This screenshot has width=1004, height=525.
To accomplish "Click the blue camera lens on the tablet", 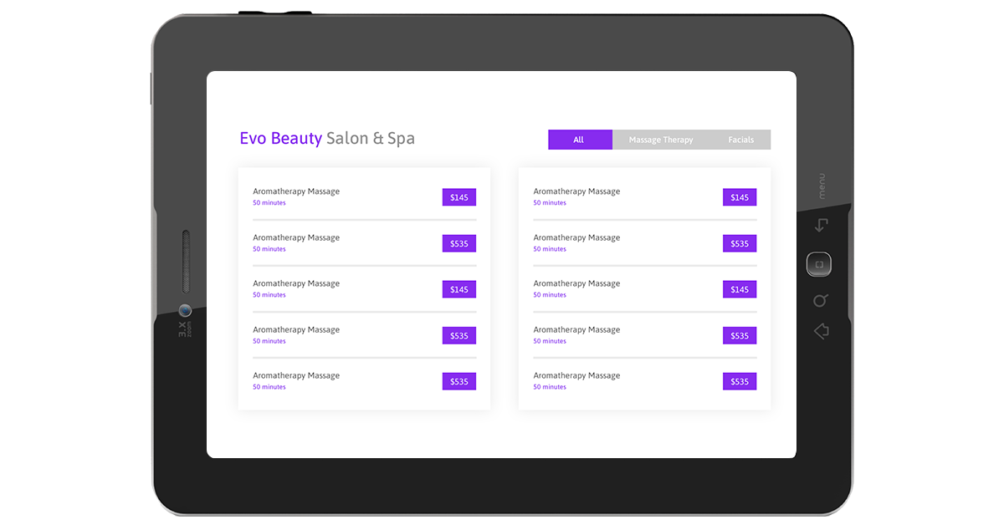I will point(185,310).
